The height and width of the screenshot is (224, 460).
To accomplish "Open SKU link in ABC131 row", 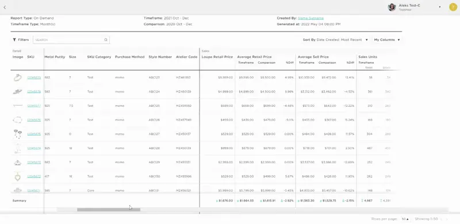I will point(34,190).
